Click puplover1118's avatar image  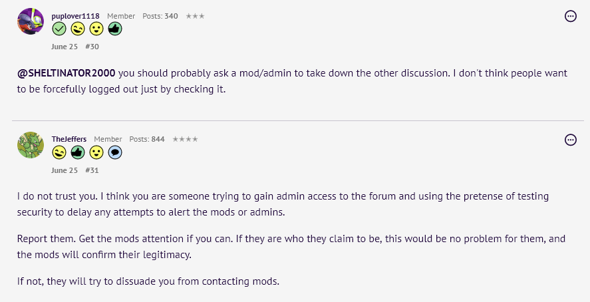[x=31, y=21]
